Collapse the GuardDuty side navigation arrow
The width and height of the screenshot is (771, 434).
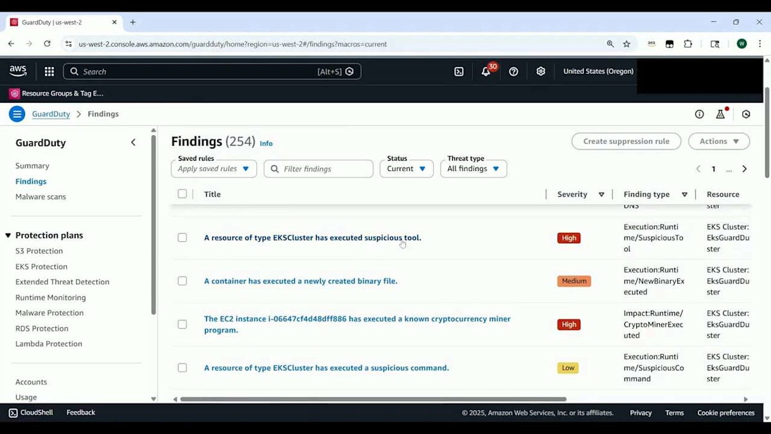click(133, 143)
